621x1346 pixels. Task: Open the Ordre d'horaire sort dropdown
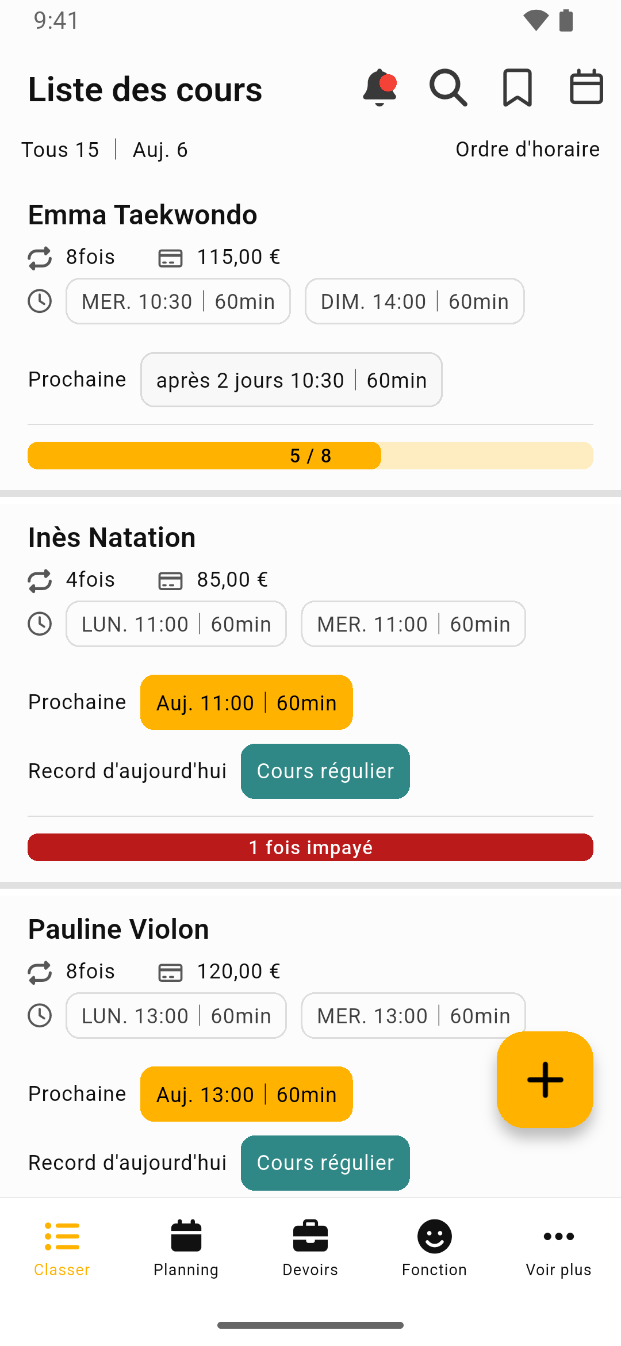(527, 150)
